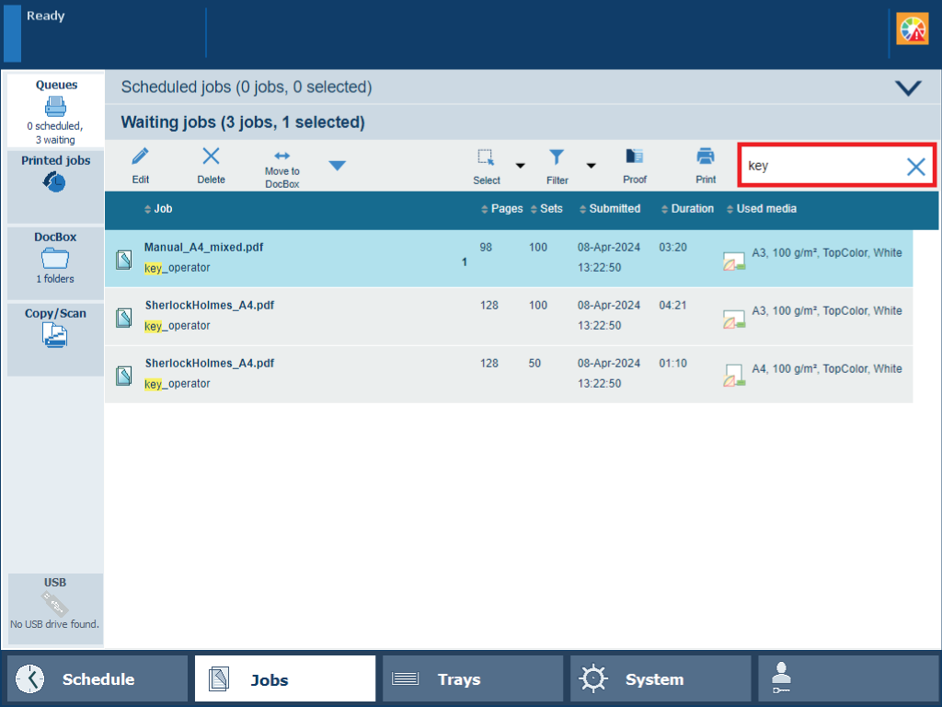Screen dimensions: 942x707
Task: Select the Manual_A4_mixed.pdf job row
Action: point(304,258)
